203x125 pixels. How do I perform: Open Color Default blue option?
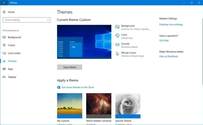[x=124, y=36]
